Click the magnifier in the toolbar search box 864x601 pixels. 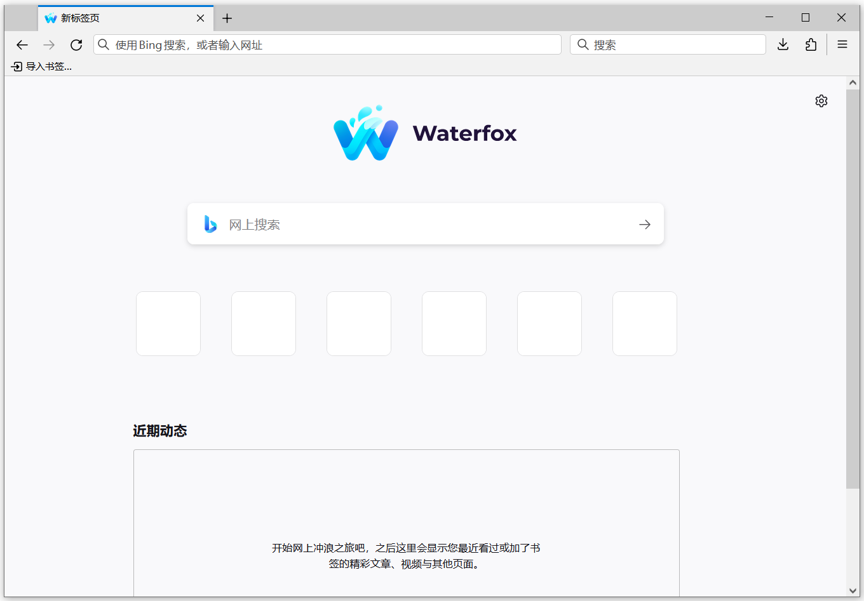[583, 44]
